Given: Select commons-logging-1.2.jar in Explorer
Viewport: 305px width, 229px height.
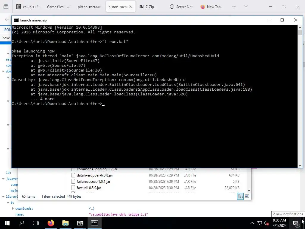Looking at the screenshot, I should tap(97, 169).
